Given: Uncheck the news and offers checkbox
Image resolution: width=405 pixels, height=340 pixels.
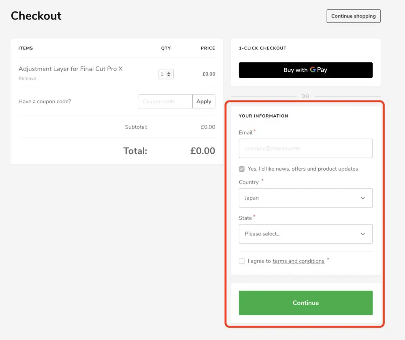Looking at the screenshot, I should point(242,169).
